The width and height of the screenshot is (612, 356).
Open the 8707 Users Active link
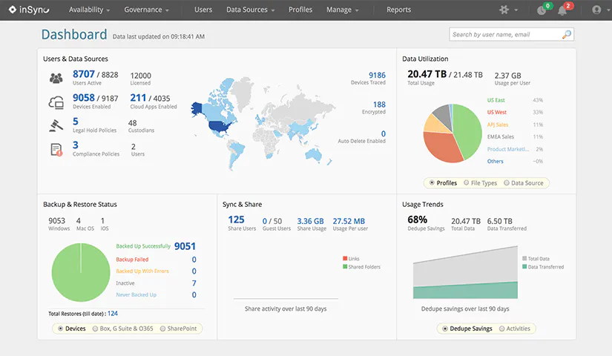point(84,74)
